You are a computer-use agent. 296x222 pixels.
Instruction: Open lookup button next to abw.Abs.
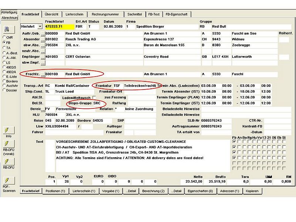[43, 46]
